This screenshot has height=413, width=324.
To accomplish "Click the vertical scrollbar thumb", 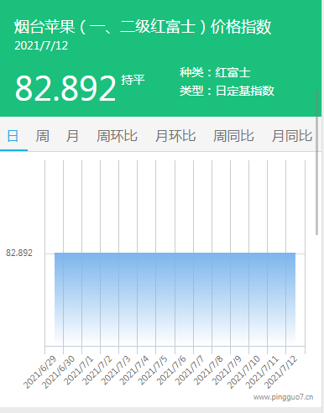I will 317,162.
